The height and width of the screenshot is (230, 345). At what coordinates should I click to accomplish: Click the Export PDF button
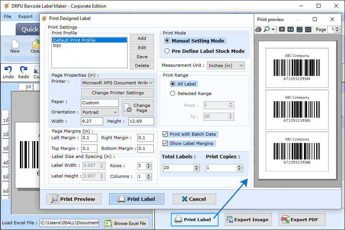[x=302, y=219]
